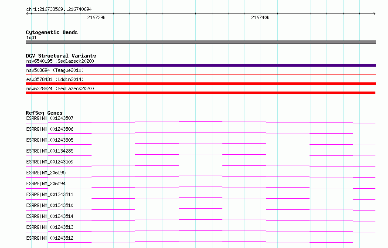388x248 pixels.
Task: Open the ESRRG|NM_001243507 transcript label
Action: [50, 118]
